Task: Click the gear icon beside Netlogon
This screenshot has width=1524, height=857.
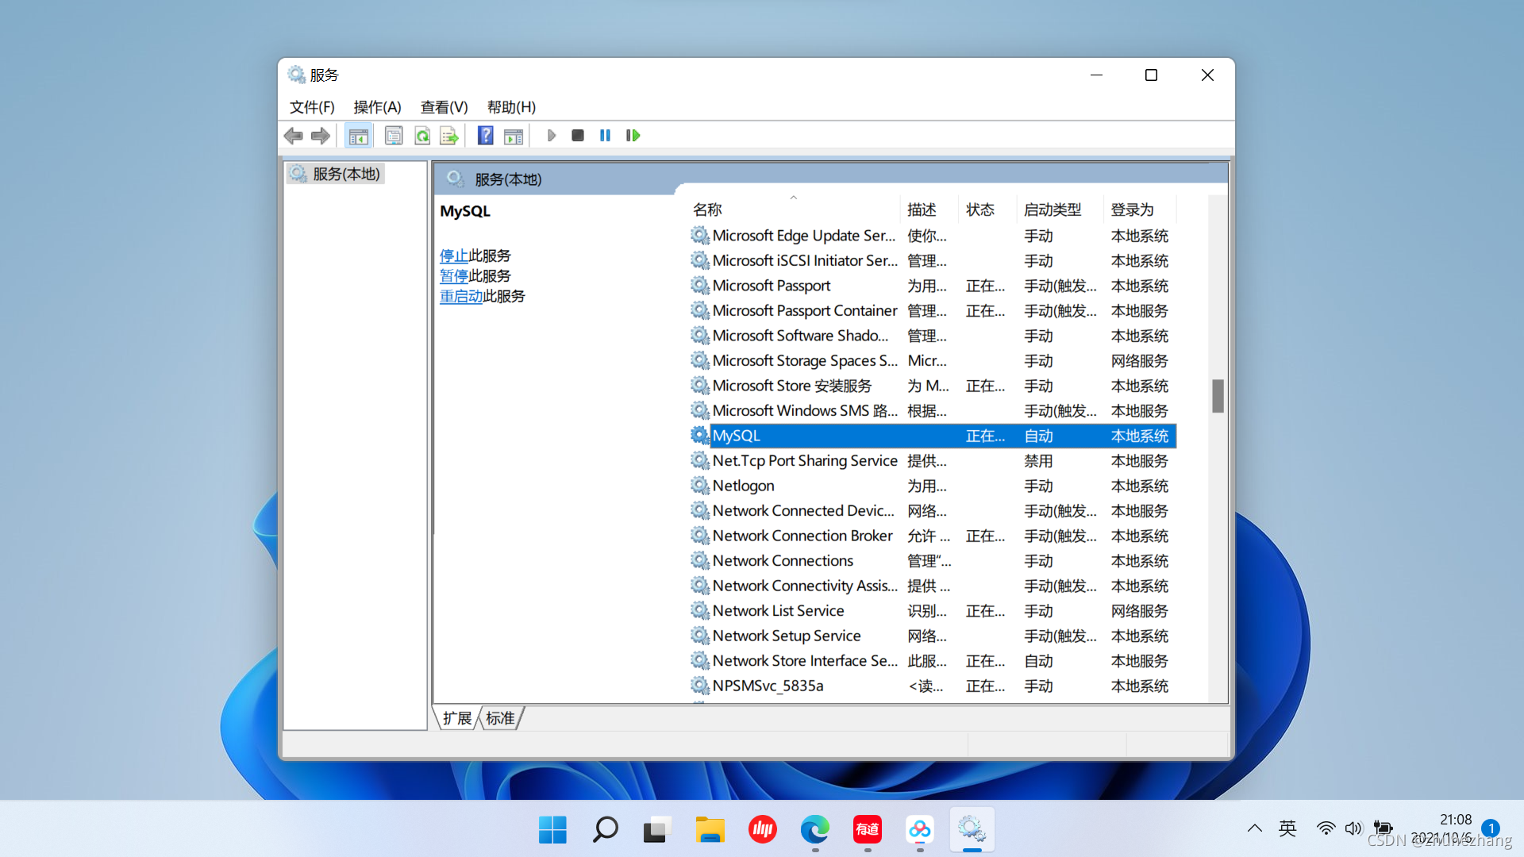Action: [699, 485]
